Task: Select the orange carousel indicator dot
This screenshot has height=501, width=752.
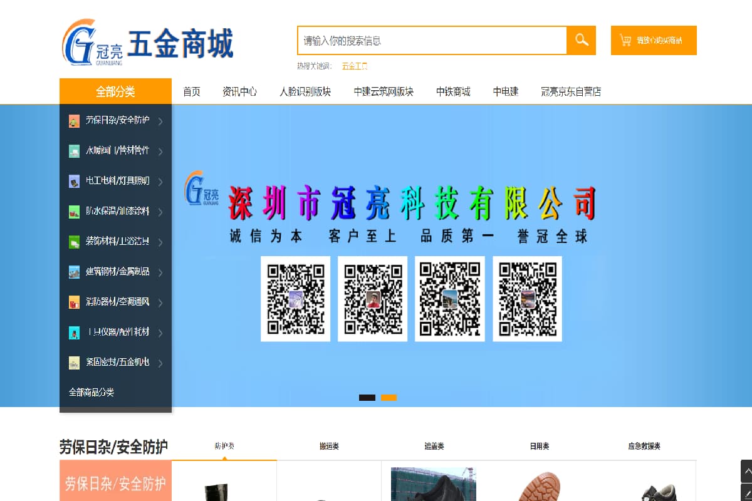Action: [x=389, y=398]
